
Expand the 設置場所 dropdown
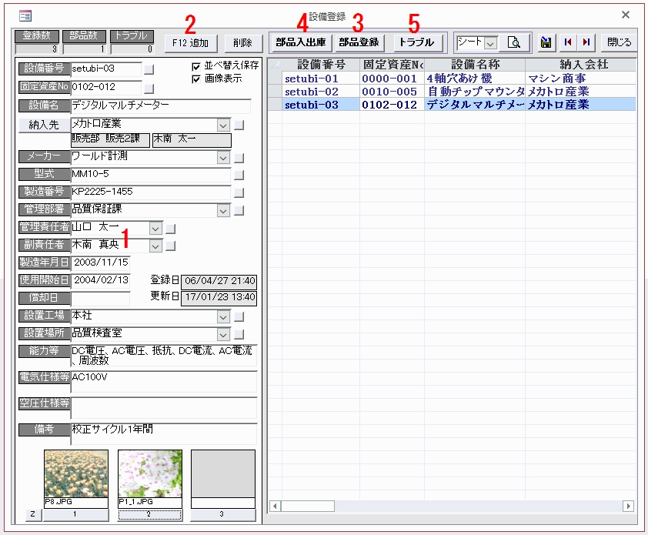pyautogui.click(x=224, y=335)
